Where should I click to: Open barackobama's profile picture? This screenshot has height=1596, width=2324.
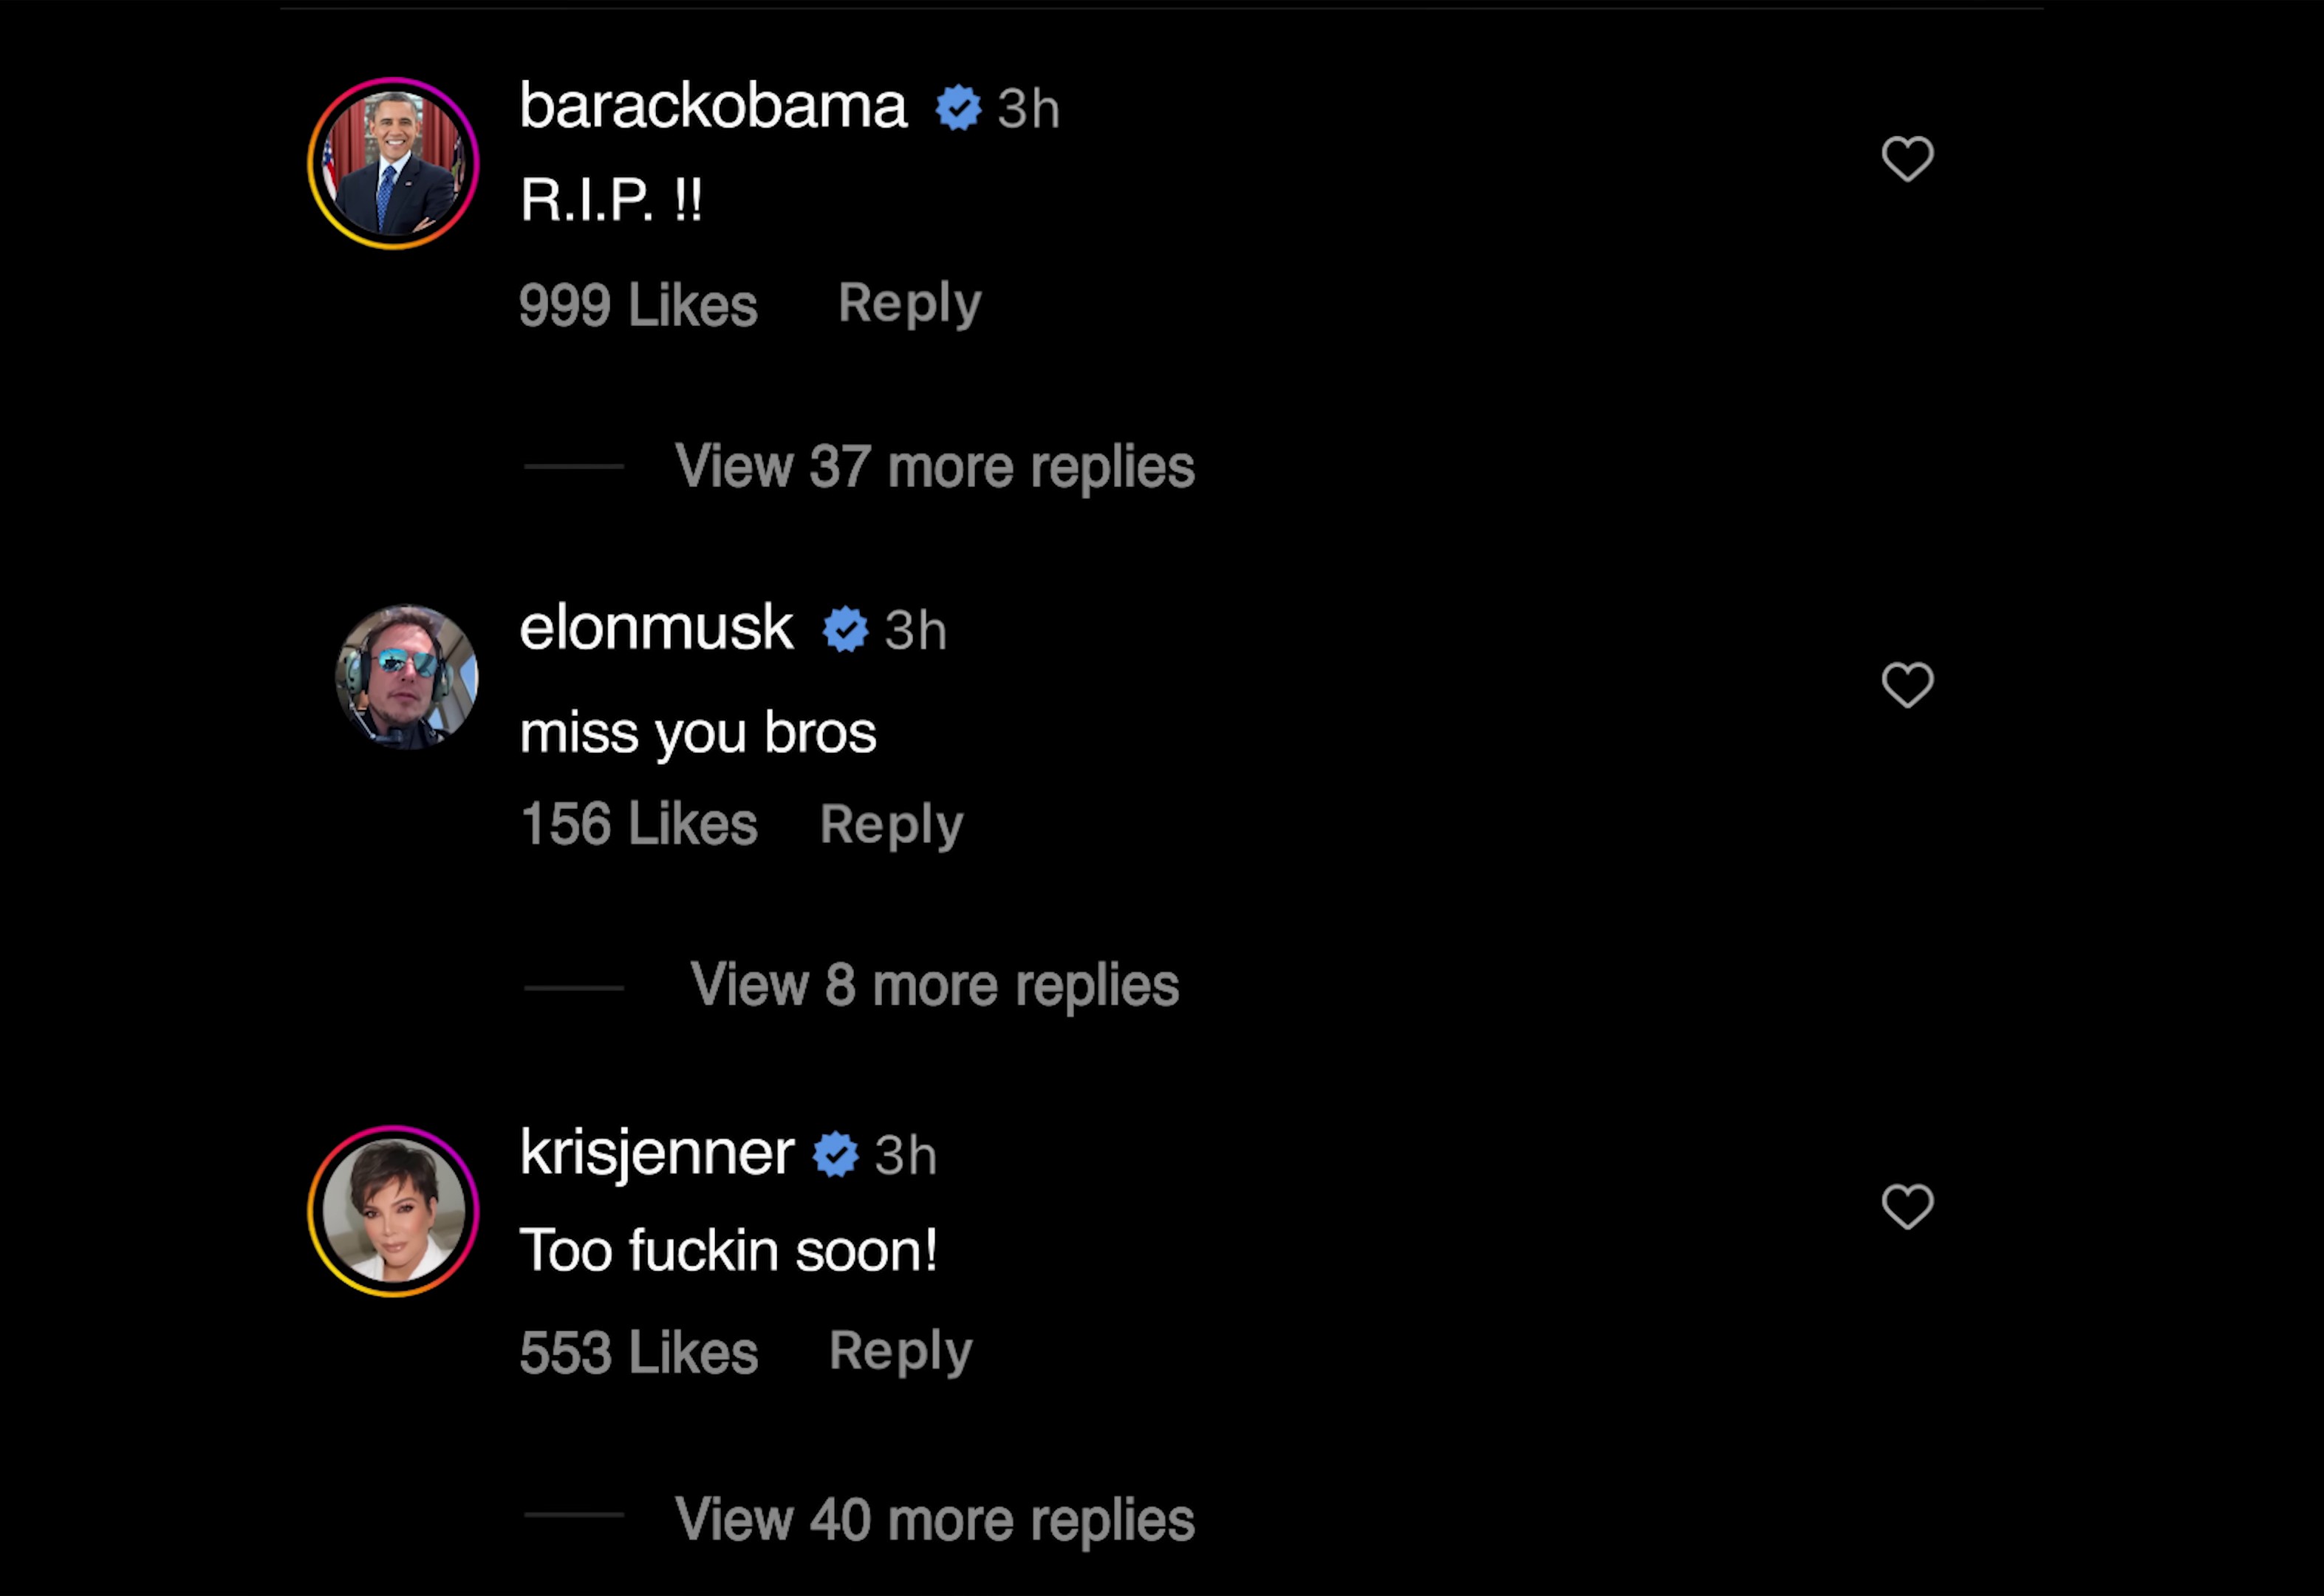pos(393,163)
